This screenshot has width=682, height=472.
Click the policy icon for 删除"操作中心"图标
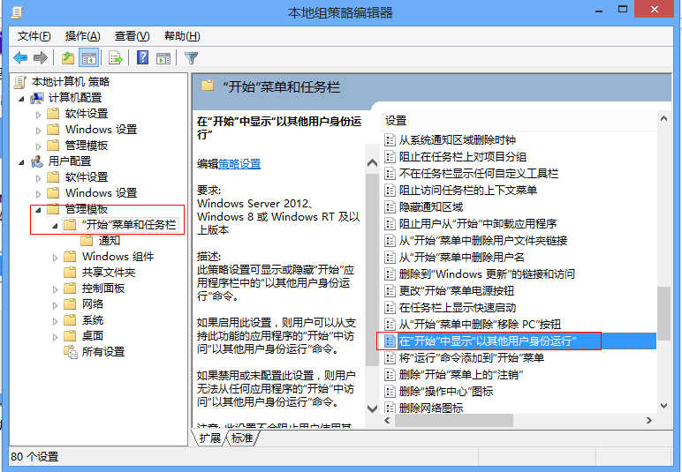click(390, 391)
